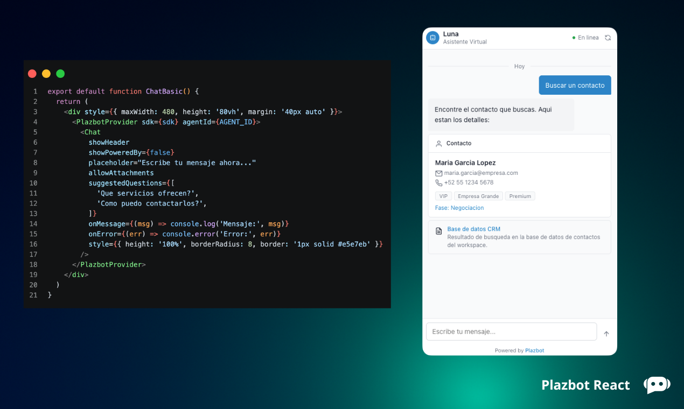Click the green window dot in code editor

(60, 74)
